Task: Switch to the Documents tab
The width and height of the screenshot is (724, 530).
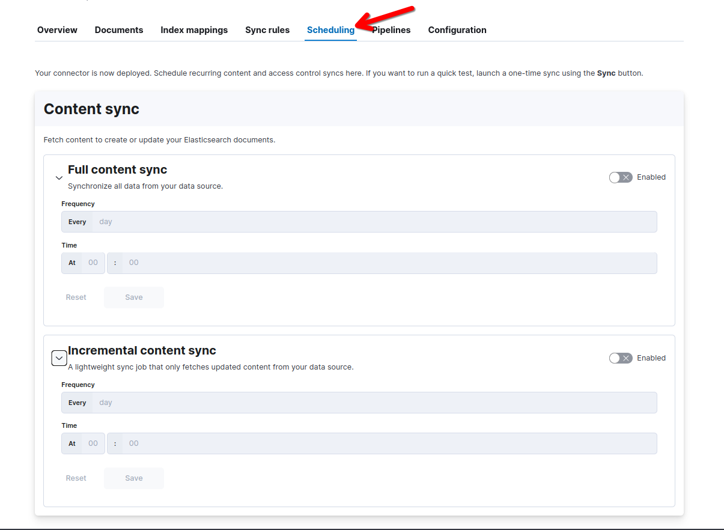Action: pyautogui.click(x=118, y=29)
